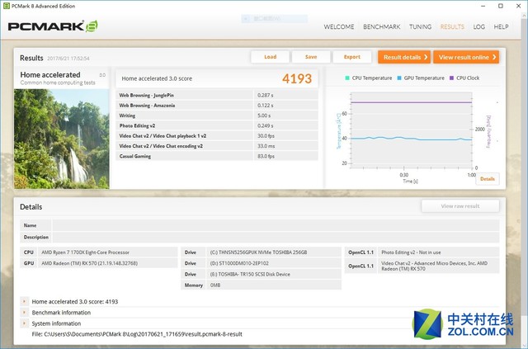Screen dimensions: 528x349
Task: Select the Casual Gaming result row
Action: [217, 156]
